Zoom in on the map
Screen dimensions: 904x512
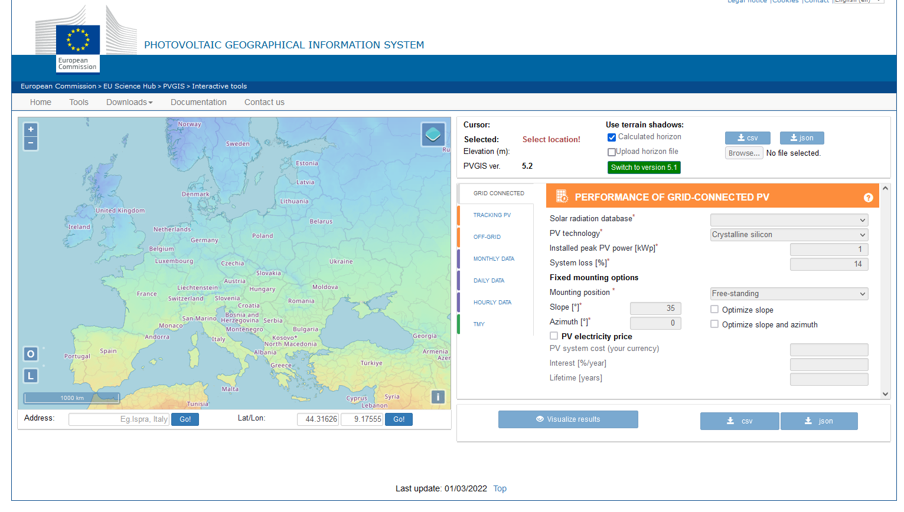[31, 129]
